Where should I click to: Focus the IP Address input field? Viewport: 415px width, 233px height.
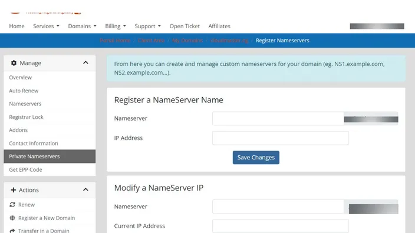280,138
